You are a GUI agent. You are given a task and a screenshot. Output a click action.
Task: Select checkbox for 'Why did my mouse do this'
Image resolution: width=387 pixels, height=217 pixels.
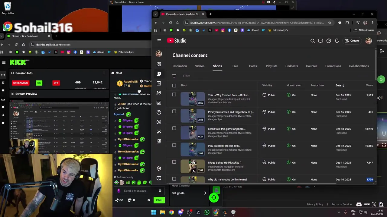tap(174, 179)
